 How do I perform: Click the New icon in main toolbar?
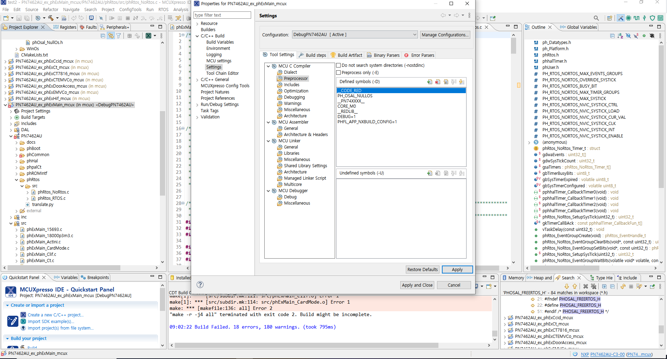[6, 18]
